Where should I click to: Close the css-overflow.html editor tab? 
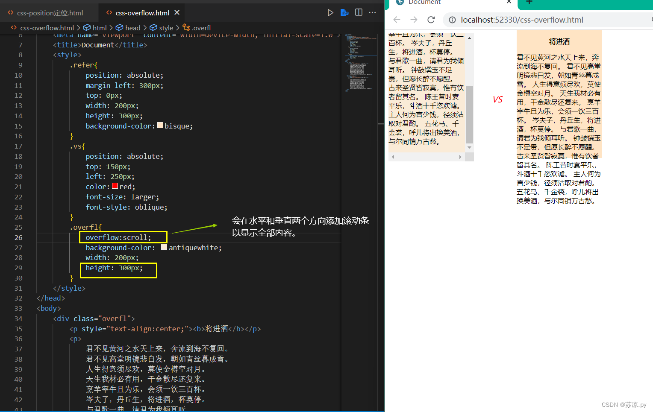click(177, 13)
